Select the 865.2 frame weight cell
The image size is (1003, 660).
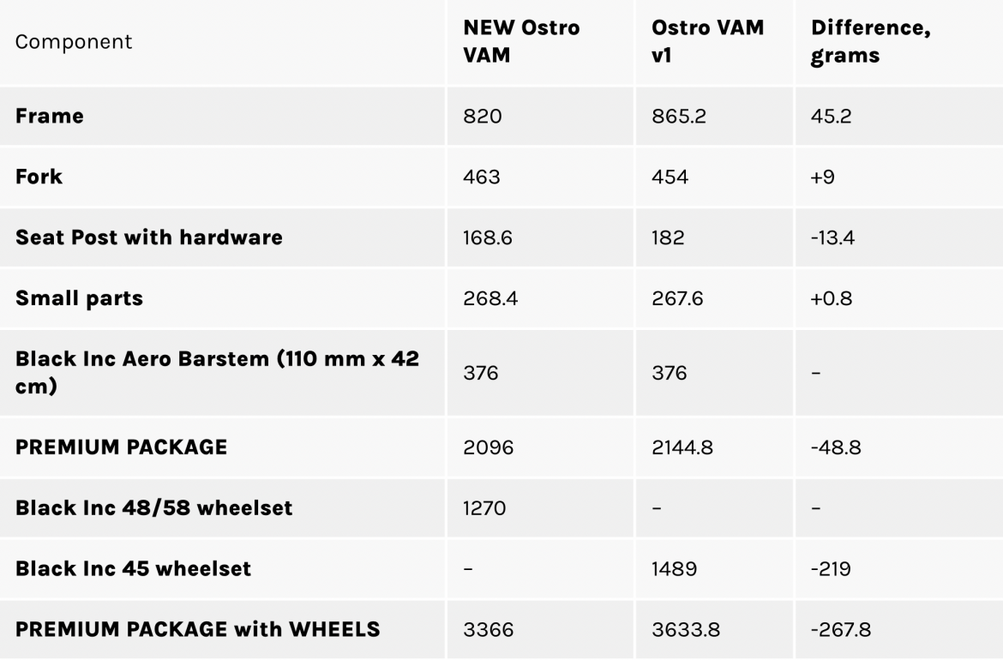[x=679, y=117]
